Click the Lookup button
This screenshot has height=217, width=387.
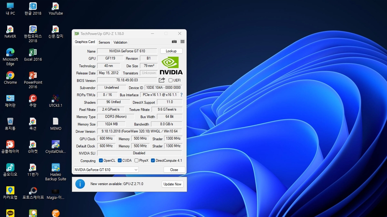pyautogui.click(x=171, y=51)
